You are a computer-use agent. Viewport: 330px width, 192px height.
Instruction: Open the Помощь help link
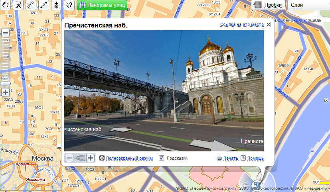coord(255,159)
